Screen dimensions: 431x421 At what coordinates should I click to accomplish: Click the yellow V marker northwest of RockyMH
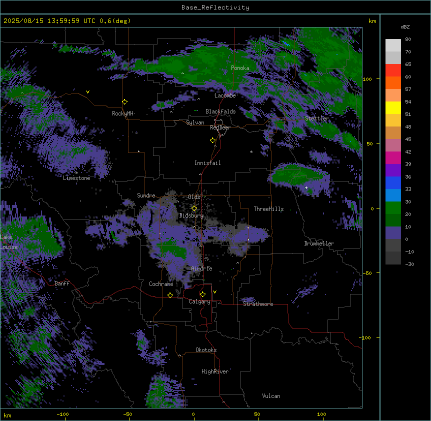pyautogui.click(x=87, y=92)
